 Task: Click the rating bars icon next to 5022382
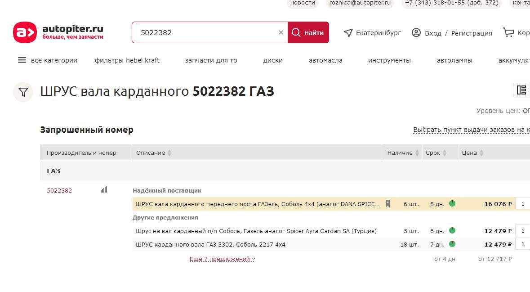[104, 190]
